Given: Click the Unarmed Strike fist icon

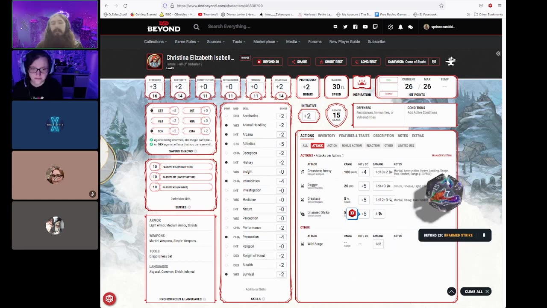Looking at the screenshot, I should (303, 213).
